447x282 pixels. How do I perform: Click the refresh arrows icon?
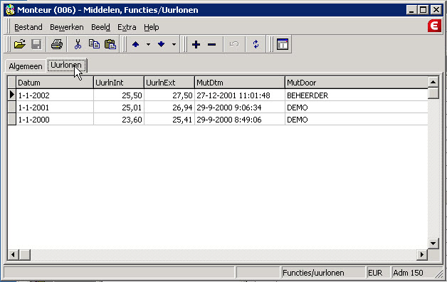(256, 44)
